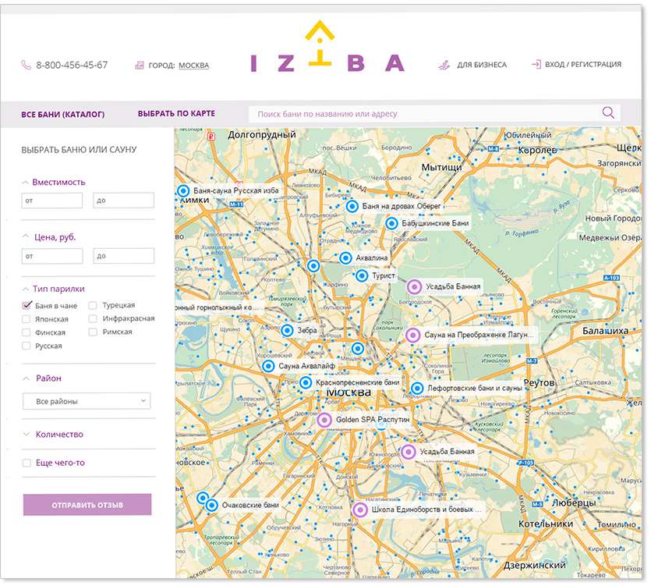This screenshot has width=651, height=586.
Task: Click the Лефортовские бани и сауны marker
Action: (x=417, y=389)
